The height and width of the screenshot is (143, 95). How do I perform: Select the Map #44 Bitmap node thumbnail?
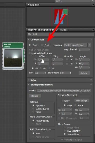tap(13, 58)
